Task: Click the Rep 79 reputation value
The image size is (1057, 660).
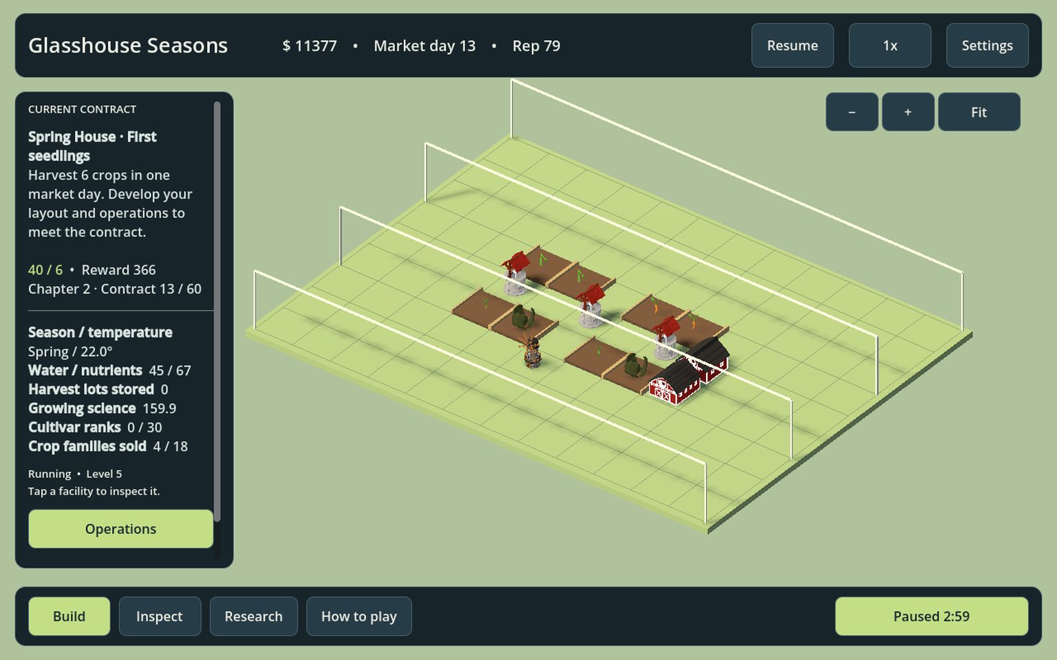Action: [536, 46]
